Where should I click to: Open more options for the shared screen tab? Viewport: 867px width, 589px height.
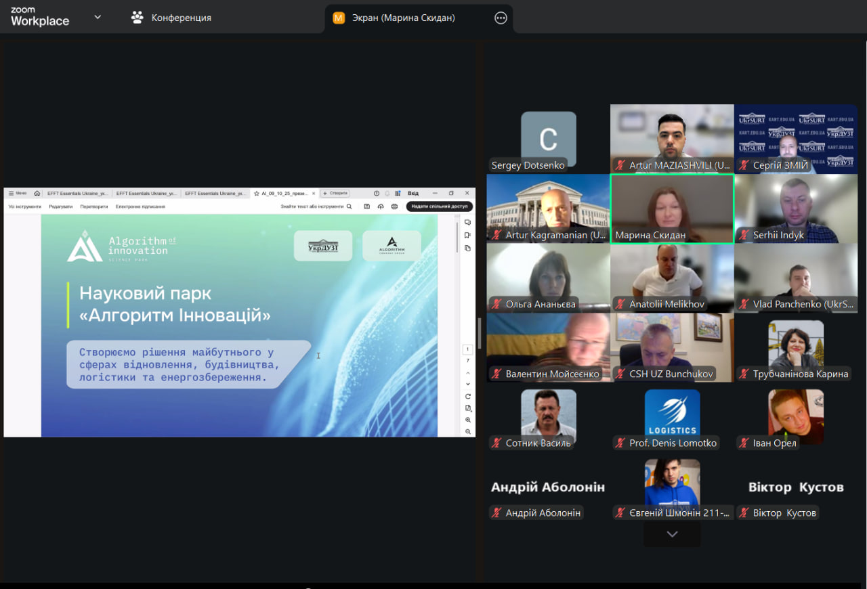(501, 18)
